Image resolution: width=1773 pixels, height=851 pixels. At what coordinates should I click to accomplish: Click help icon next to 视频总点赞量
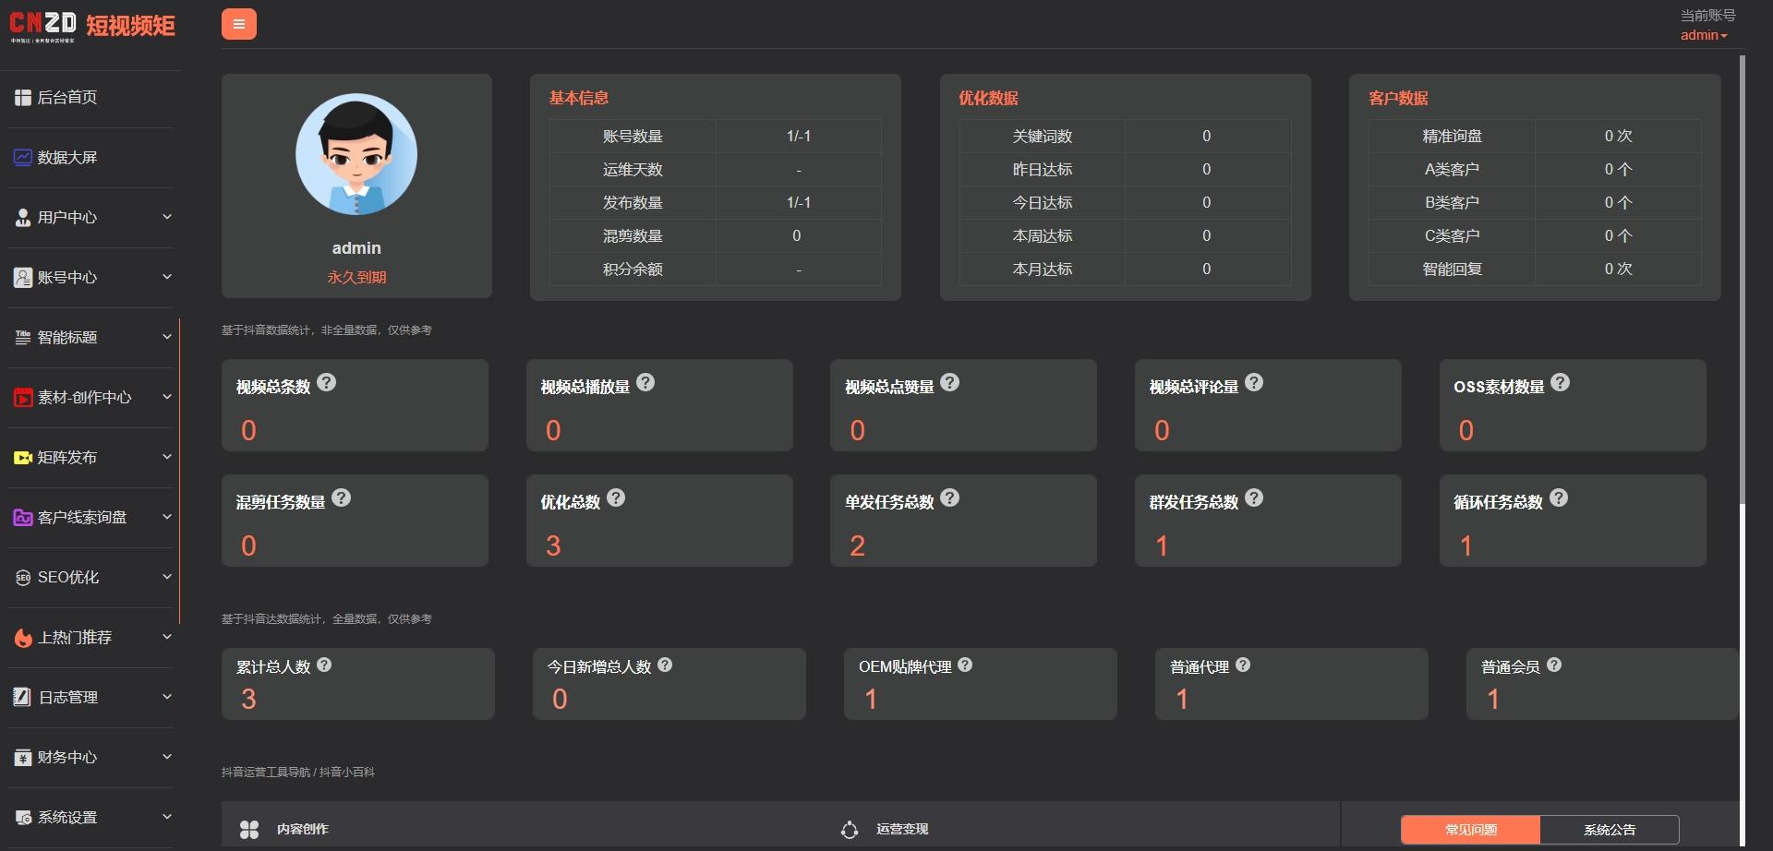click(x=950, y=383)
